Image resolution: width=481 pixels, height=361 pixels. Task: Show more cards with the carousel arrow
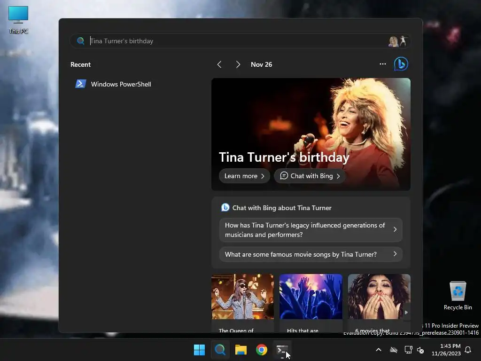point(406,312)
